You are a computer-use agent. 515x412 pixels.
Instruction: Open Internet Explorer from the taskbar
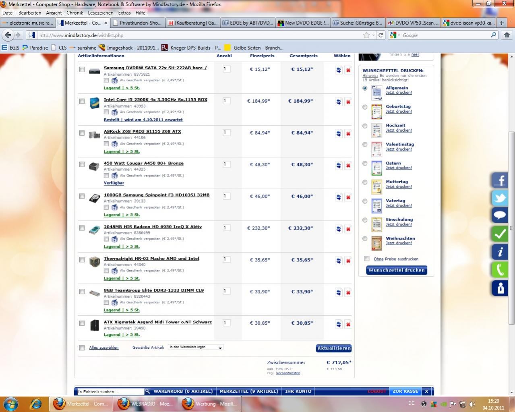[x=36, y=404]
